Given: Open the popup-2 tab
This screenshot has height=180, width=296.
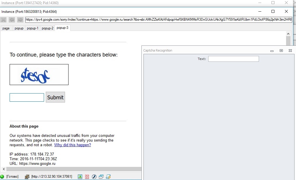Looking at the screenshot, I should pos(47,28).
